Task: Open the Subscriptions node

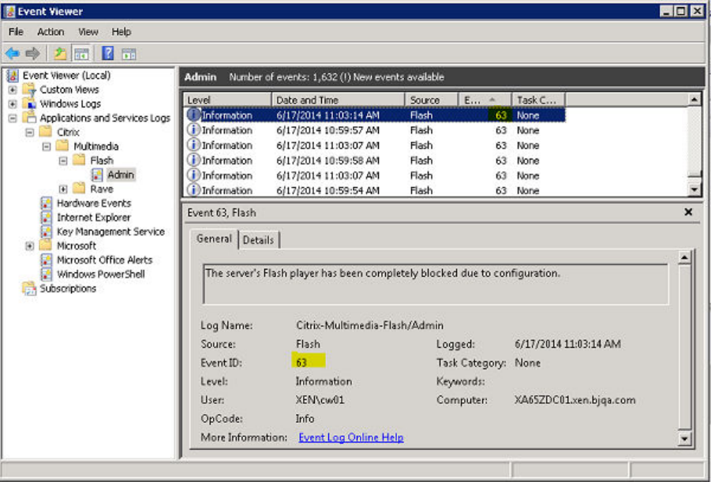Action: click(67, 288)
